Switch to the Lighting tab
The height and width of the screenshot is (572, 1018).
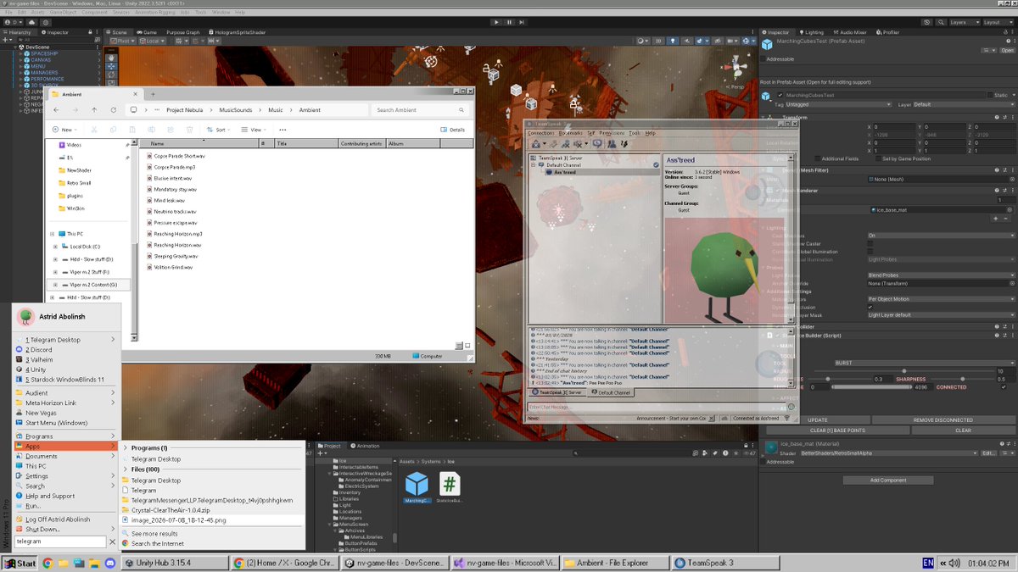pos(811,32)
